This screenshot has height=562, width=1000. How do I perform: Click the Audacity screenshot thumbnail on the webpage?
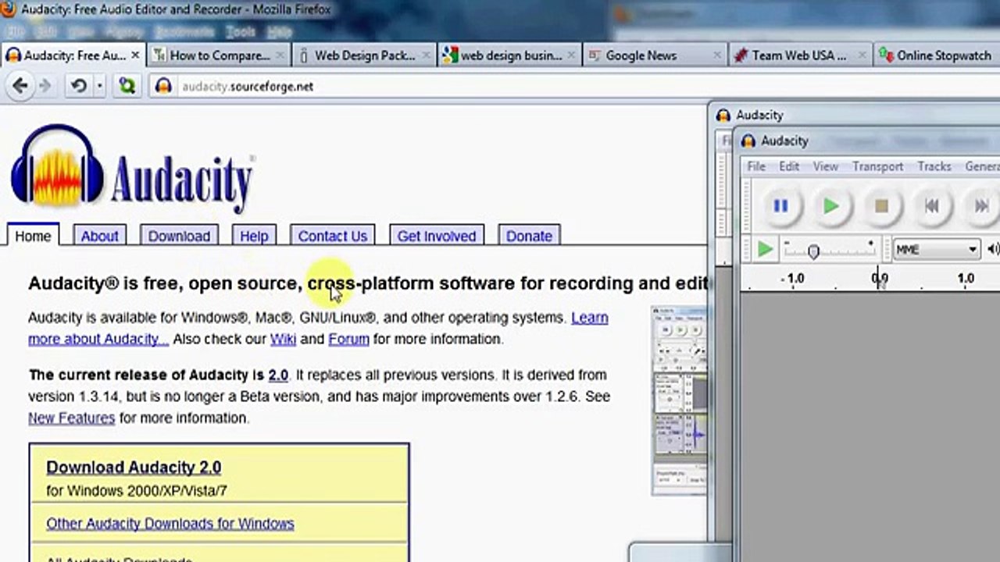[x=679, y=401]
